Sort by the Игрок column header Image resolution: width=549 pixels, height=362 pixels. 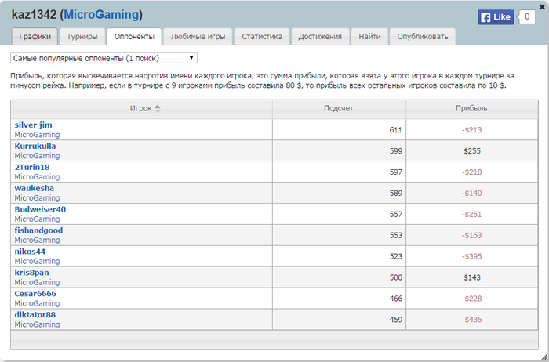[x=141, y=108]
